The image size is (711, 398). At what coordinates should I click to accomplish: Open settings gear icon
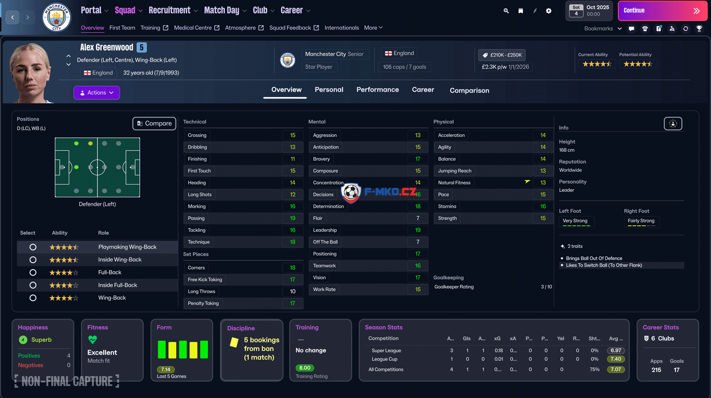(549, 11)
